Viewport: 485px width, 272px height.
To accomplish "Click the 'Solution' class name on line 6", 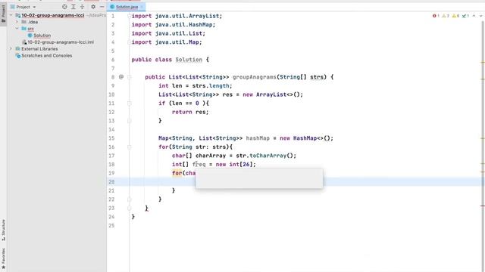I will (x=189, y=60).
